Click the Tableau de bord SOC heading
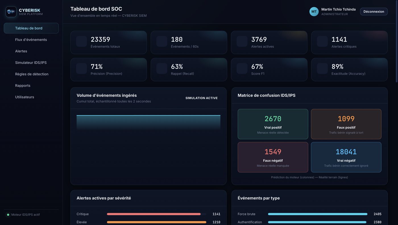 pos(96,9)
